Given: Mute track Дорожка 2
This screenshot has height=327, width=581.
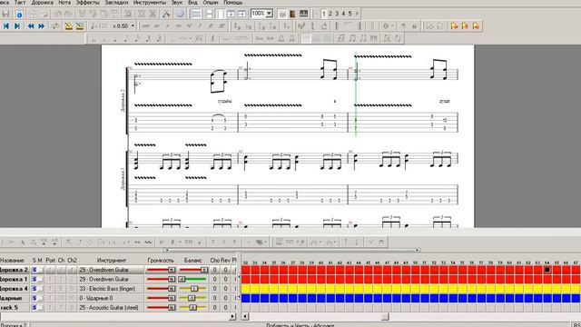Looking at the screenshot, I should pos(40,270).
